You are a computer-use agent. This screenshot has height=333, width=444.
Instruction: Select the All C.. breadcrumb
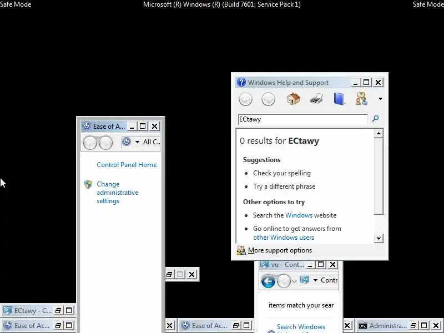tap(152, 142)
